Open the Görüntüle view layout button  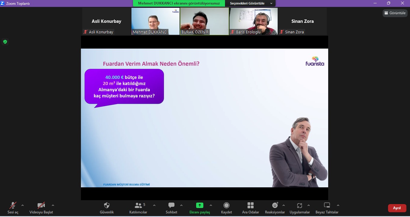tap(395, 13)
